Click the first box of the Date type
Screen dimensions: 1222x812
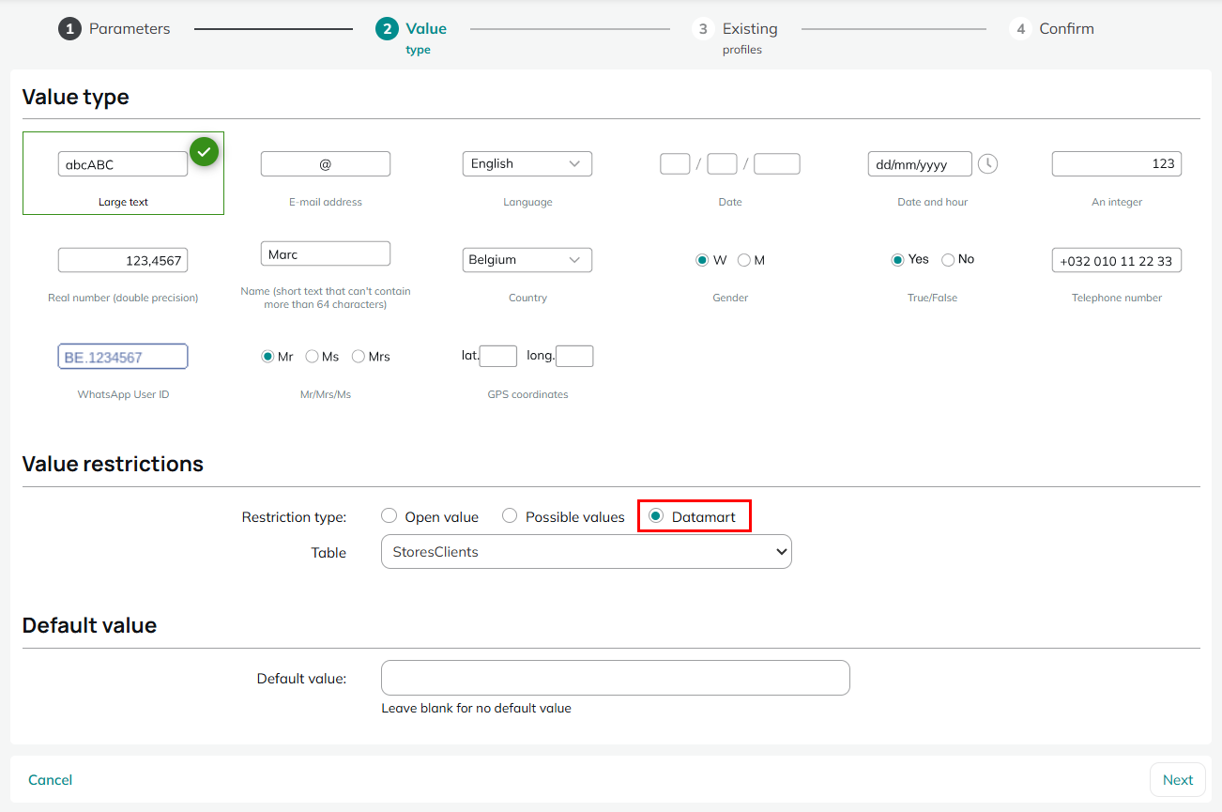tap(675, 163)
